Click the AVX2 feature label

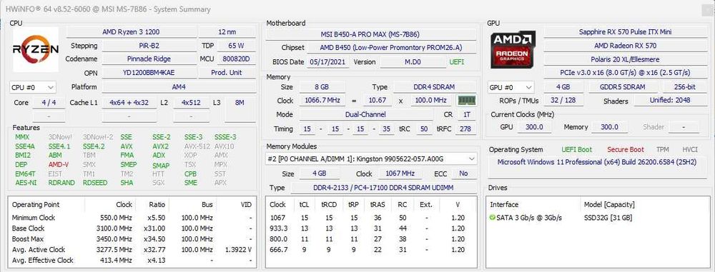160,146
